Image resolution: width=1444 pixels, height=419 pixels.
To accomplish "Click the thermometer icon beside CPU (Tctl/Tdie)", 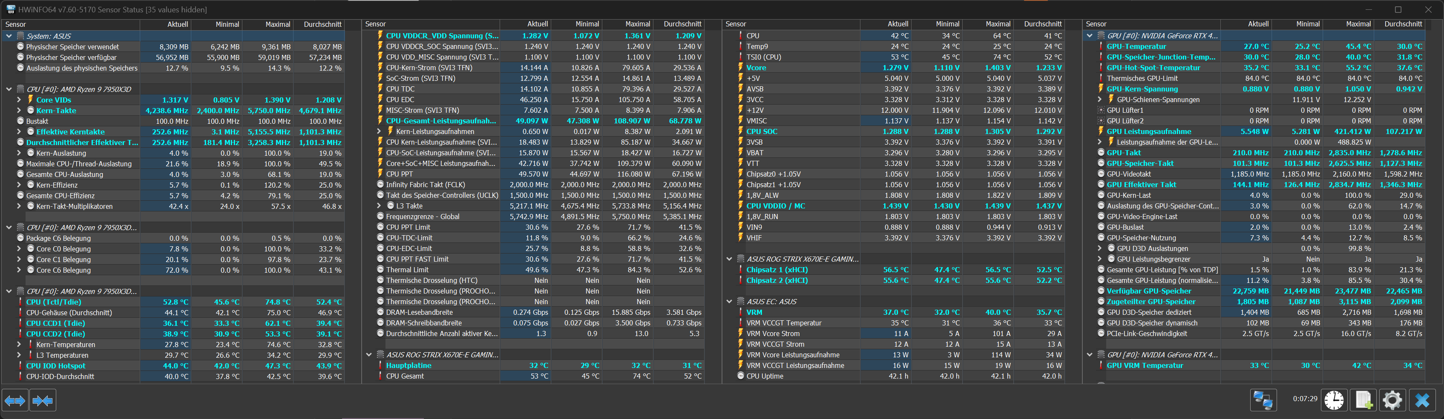I will 20,302.
